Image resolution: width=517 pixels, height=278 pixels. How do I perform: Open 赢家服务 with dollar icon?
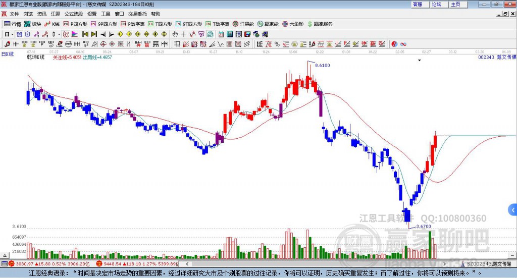[320, 24]
